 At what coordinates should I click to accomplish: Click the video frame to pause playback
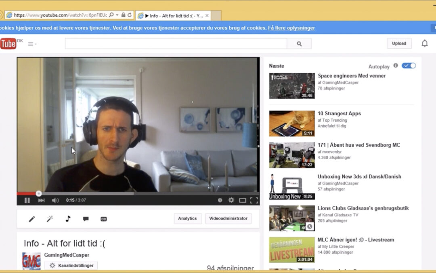[x=138, y=125]
